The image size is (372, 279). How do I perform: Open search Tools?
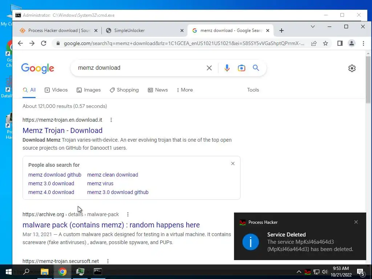click(253, 90)
